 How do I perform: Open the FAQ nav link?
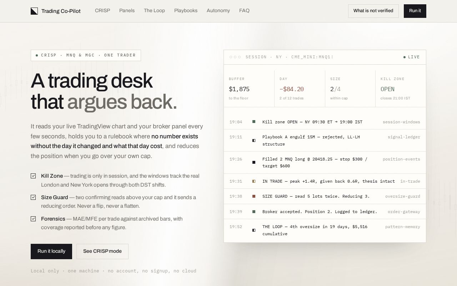coord(244,11)
